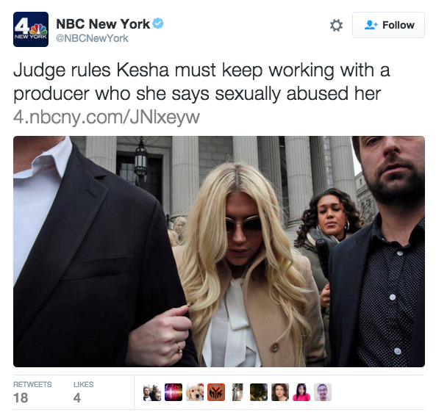Open the dark olive-toned avatar

259,392
